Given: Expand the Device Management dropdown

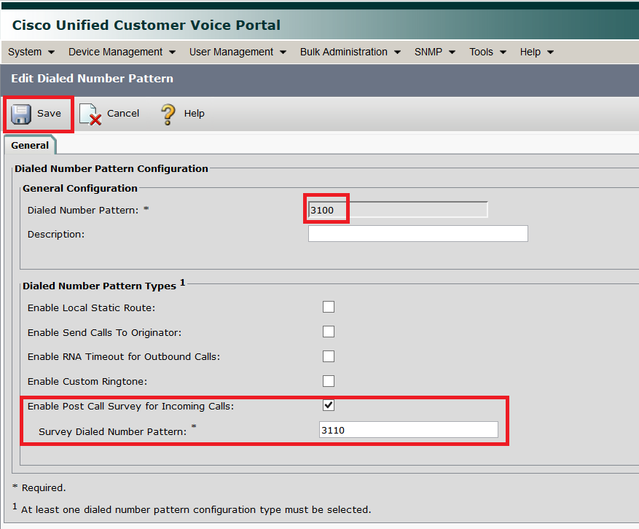Looking at the screenshot, I should (117, 52).
